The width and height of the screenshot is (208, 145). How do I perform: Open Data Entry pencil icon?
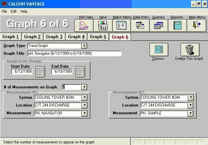(x=140, y=26)
